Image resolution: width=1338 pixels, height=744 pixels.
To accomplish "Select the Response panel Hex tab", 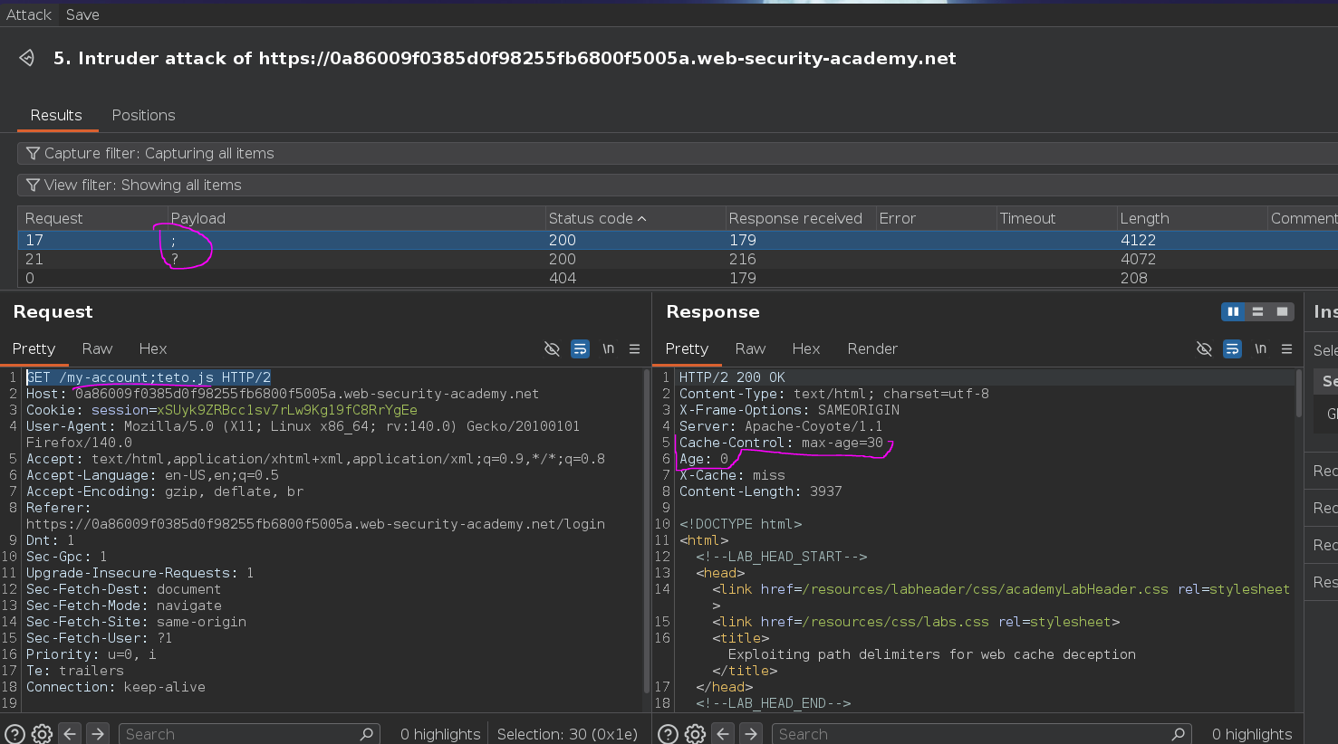I will [806, 348].
